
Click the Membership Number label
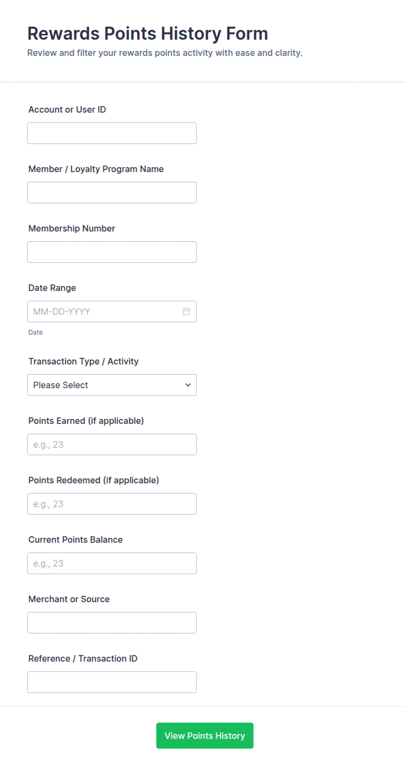point(72,228)
